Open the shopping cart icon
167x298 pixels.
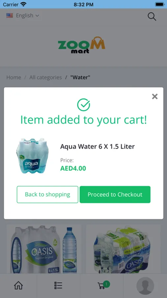click(x=101, y=286)
